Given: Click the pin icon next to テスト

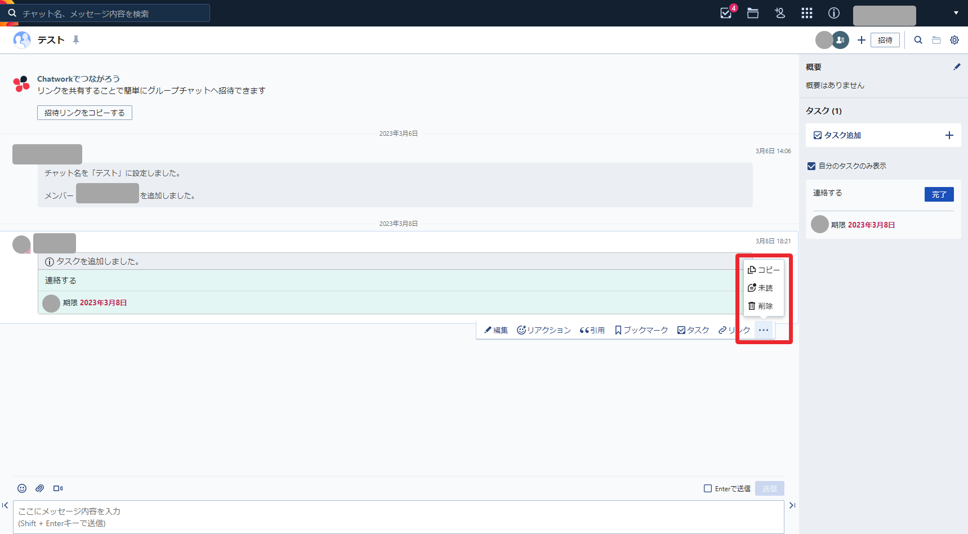Looking at the screenshot, I should coord(76,40).
